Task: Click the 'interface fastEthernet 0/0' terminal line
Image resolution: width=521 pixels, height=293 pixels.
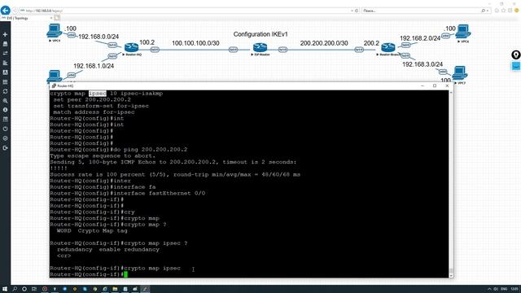Action: 128,193
